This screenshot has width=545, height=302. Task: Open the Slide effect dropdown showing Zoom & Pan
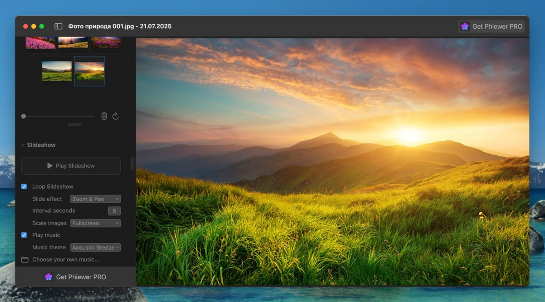(95, 199)
